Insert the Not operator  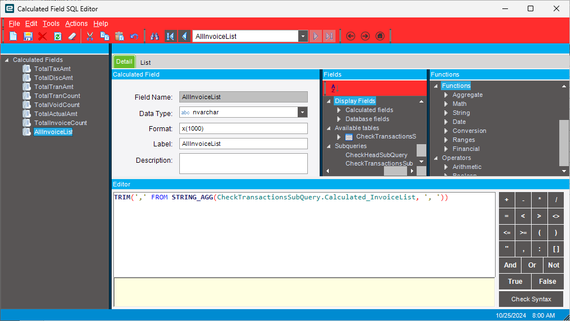554,265
